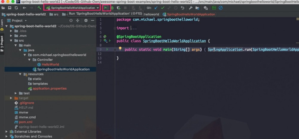Screen dimensions: 299x139
Task: Click the Stop square button in the toolbar
Action: pyautogui.click(x=125, y=8)
